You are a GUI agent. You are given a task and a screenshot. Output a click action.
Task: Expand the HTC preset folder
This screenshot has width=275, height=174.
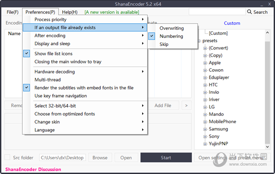205,85
